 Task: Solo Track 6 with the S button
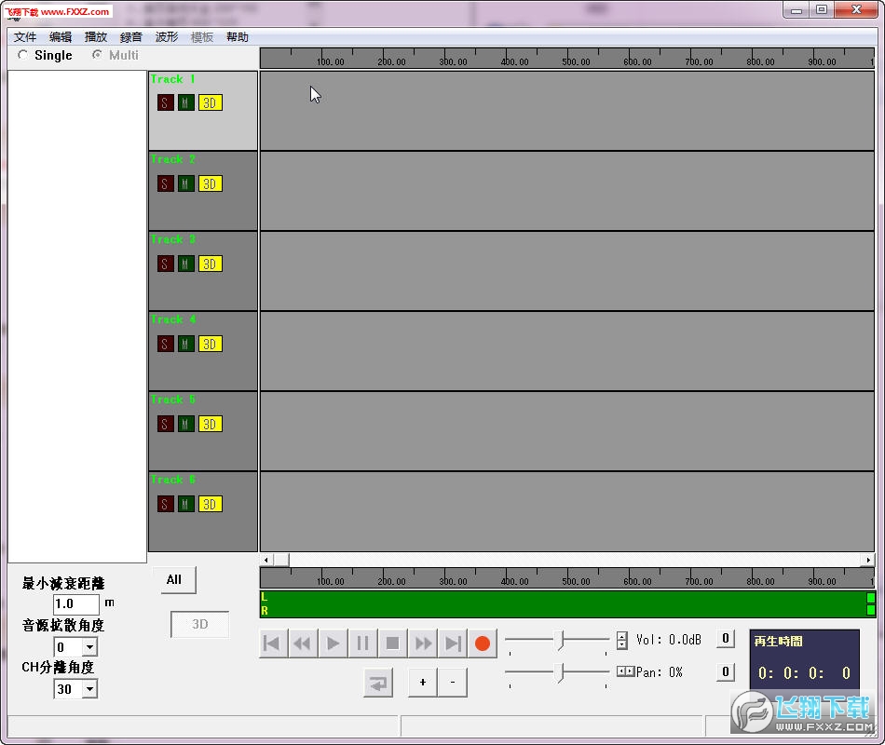[x=165, y=504]
